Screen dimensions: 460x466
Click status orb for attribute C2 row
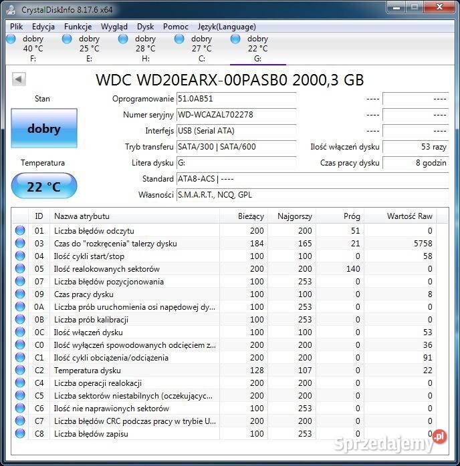[20, 370]
